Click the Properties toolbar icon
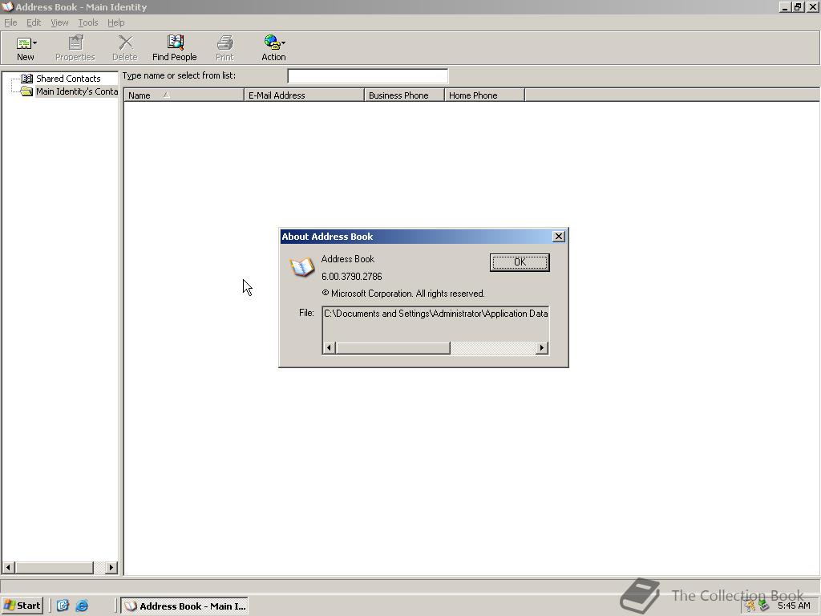This screenshot has height=616, width=821. coord(75,43)
